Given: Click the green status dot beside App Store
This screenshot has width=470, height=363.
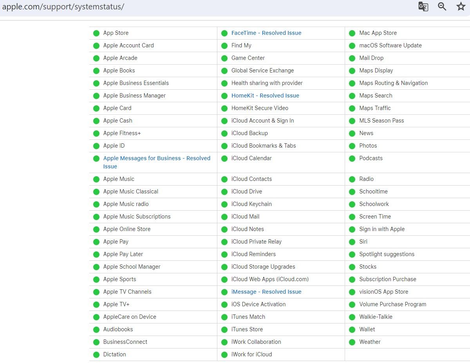Looking at the screenshot, I should [96, 33].
